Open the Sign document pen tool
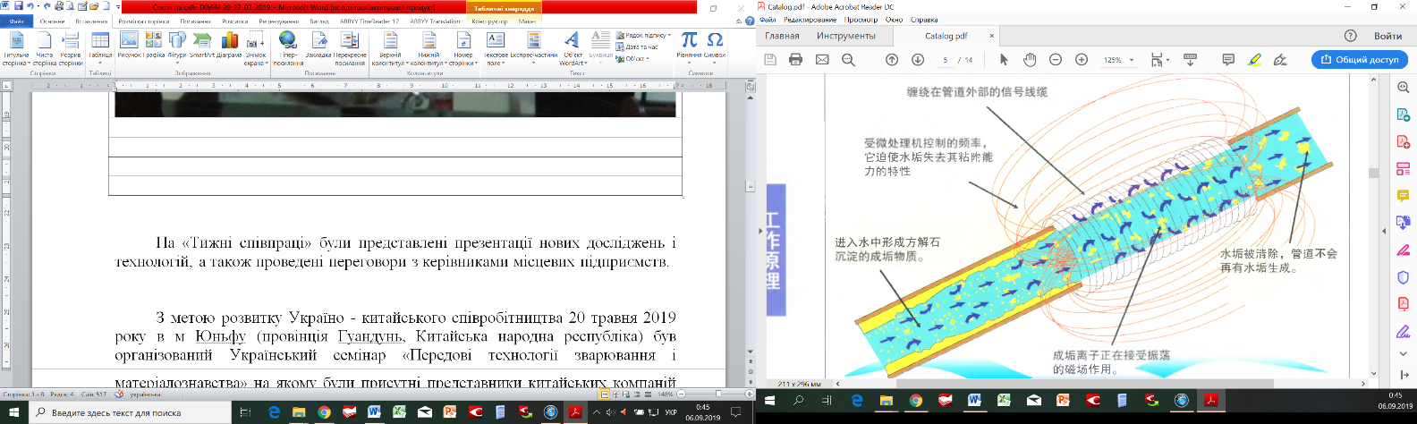1417x424 pixels. (1280, 59)
